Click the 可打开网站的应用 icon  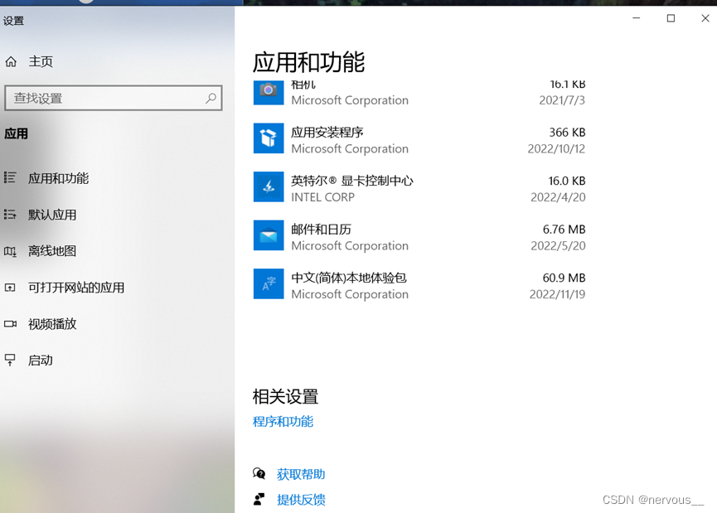[10, 288]
